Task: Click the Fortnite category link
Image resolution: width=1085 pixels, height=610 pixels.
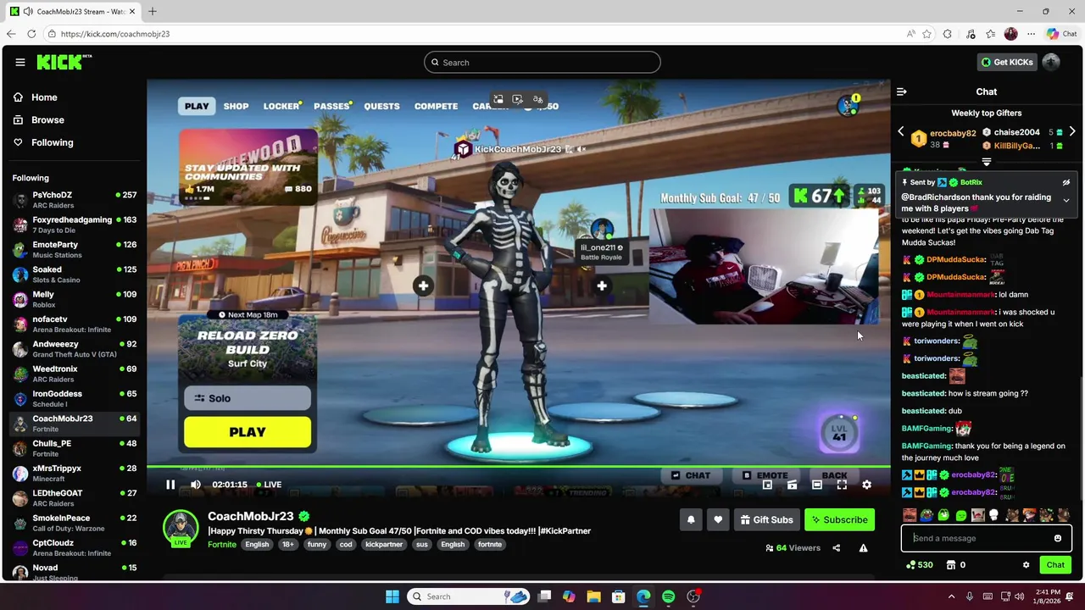Action: 222,545
